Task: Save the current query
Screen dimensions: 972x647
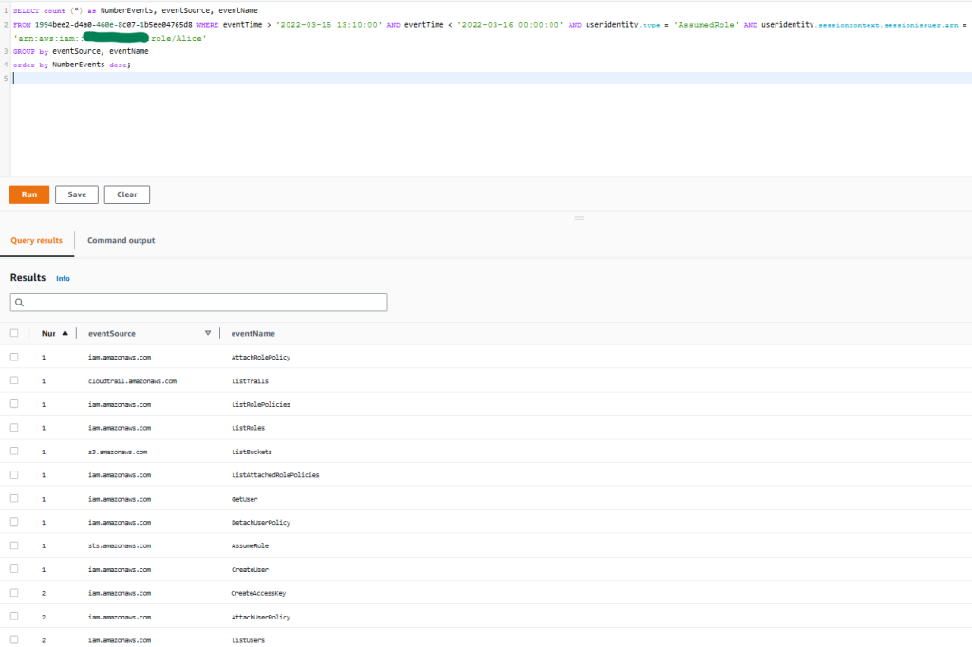Action: 76,194
